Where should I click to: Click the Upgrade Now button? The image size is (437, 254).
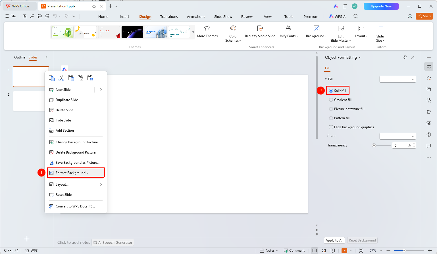point(381,6)
